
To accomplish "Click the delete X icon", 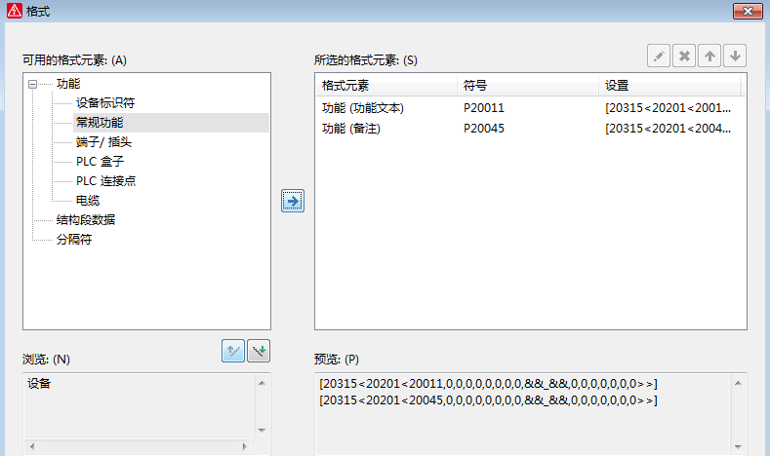I will tap(685, 57).
